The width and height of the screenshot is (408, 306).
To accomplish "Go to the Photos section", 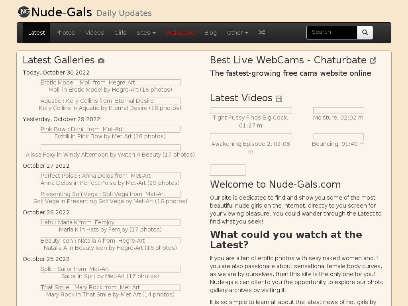I will click(65, 33).
